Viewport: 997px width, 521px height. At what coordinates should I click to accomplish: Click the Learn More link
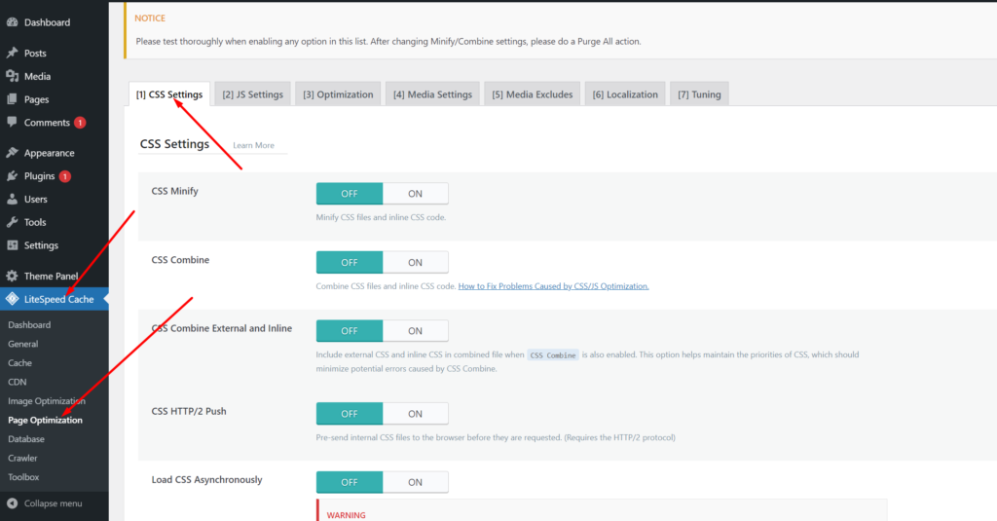pos(253,145)
